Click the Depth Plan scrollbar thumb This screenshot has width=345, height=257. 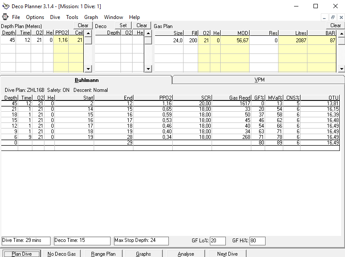[x=88, y=41]
